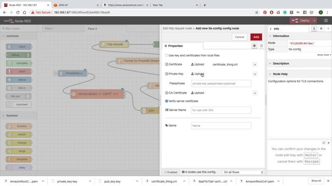
Task: Clear the CA Certificate with x button
Action: point(255,93)
